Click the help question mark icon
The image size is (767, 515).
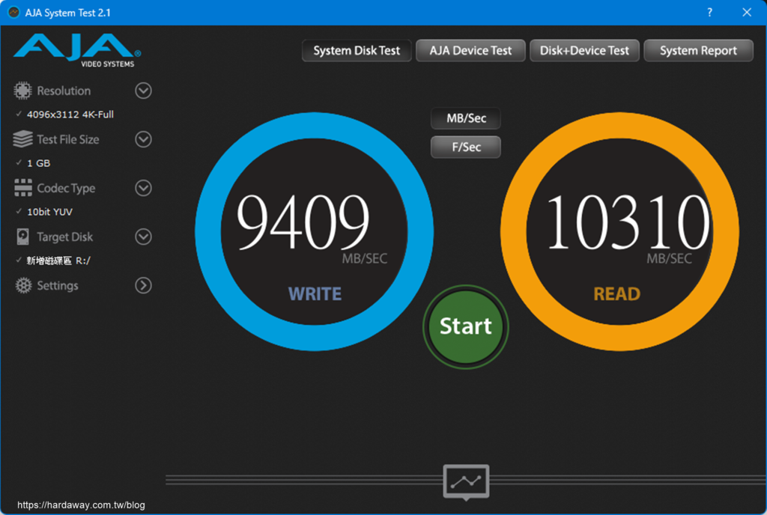[709, 12]
